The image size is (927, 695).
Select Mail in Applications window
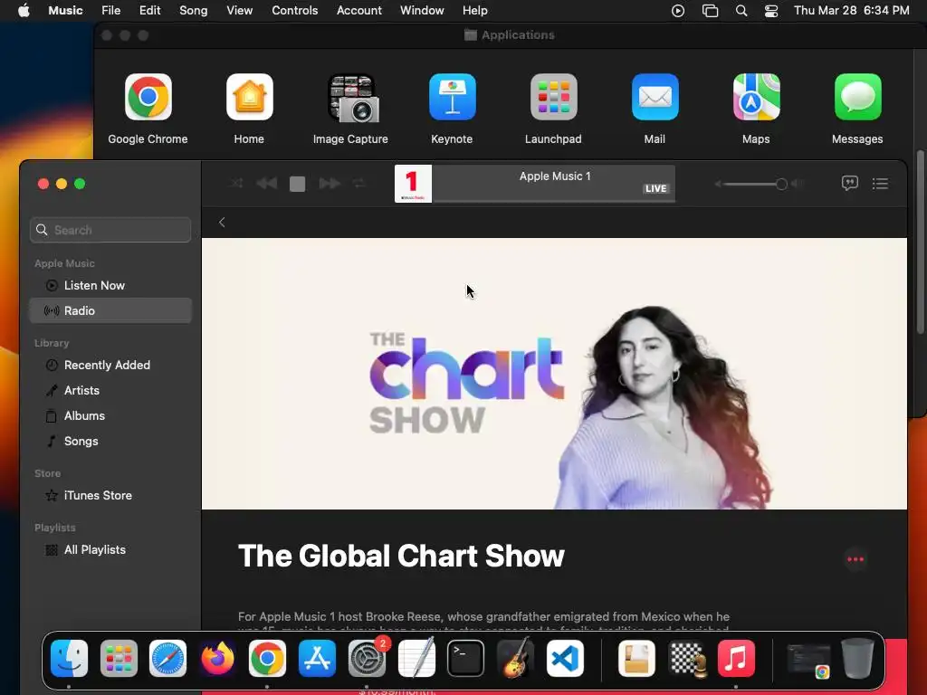655,97
